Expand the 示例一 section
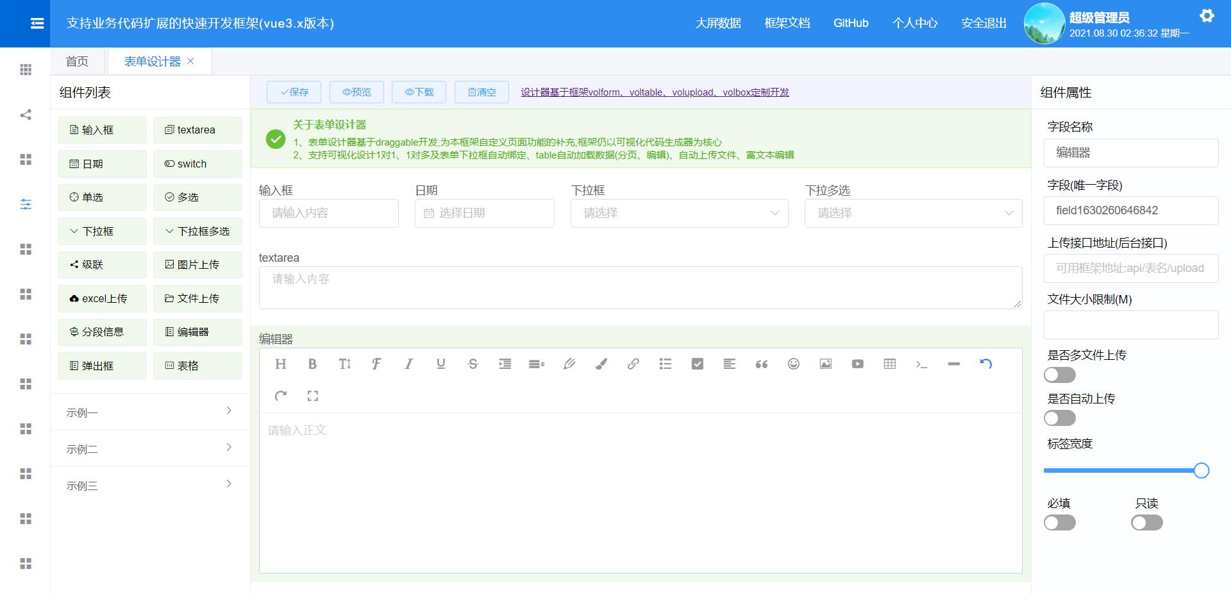The image size is (1231, 594). click(149, 412)
